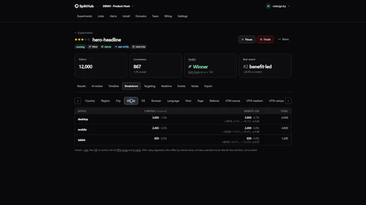
Task: Switch to the Targeting tab
Action: 150,86
